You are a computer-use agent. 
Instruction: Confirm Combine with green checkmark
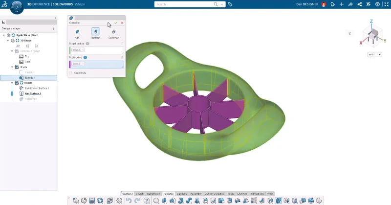tap(116, 23)
